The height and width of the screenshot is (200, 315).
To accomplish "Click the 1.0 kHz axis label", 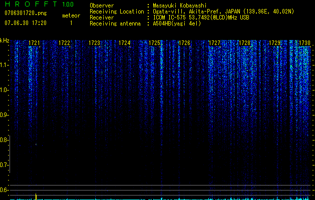I will pyautogui.click(x=4, y=90).
